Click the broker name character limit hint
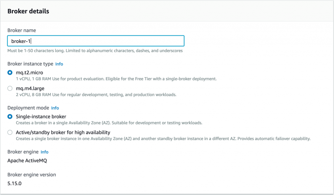Viewport: 334px width, 195px height. tap(95, 51)
